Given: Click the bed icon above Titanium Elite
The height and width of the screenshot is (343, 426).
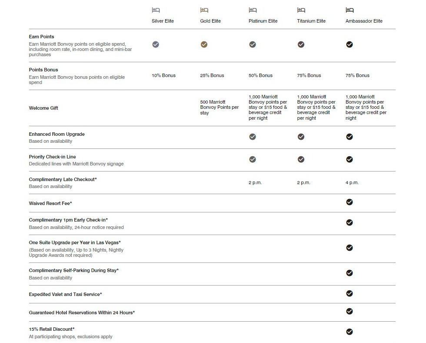Looking at the screenshot, I should tap(301, 10).
